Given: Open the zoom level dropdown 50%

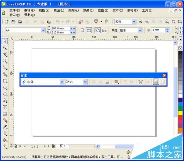Looking at the screenshot, I should click(x=134, y=22).
